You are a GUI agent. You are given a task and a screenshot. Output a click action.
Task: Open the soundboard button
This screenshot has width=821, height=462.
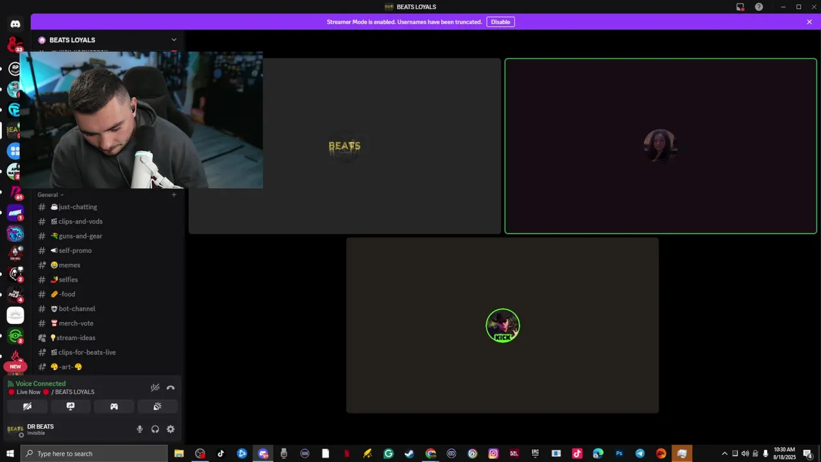coord(157,406)
